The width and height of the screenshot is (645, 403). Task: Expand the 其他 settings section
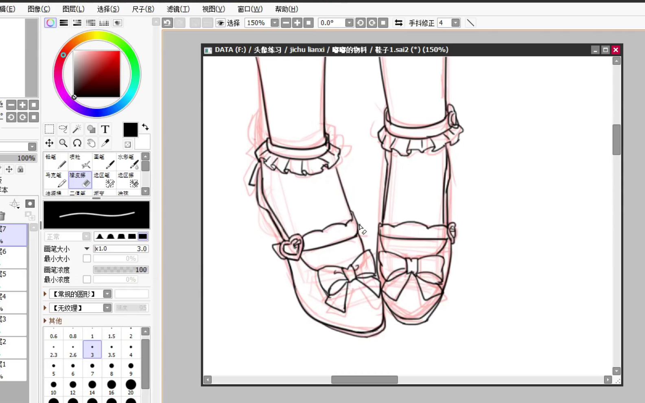(x=45, y=321)
